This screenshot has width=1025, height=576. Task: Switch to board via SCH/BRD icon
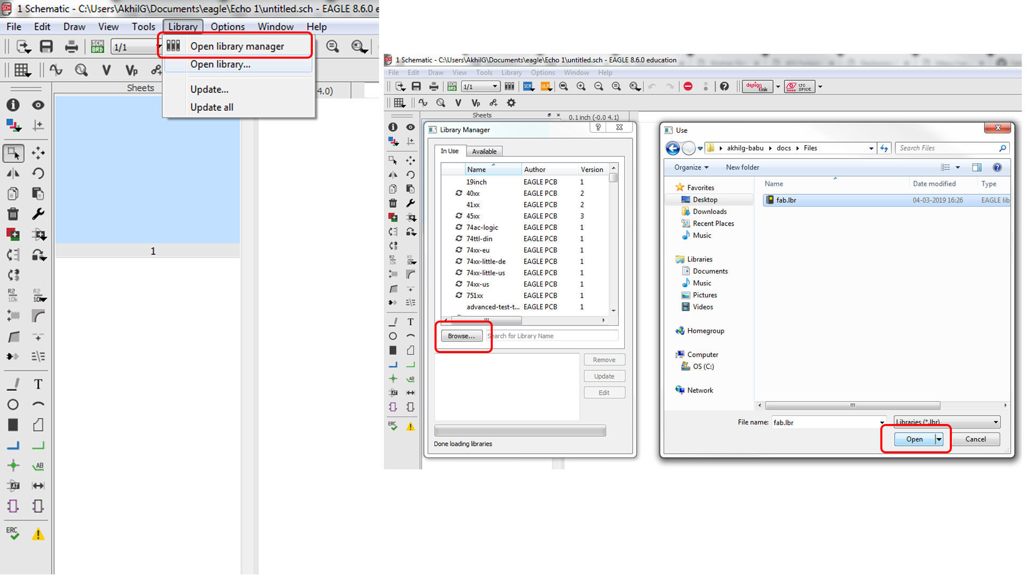(x=97, y=47)
